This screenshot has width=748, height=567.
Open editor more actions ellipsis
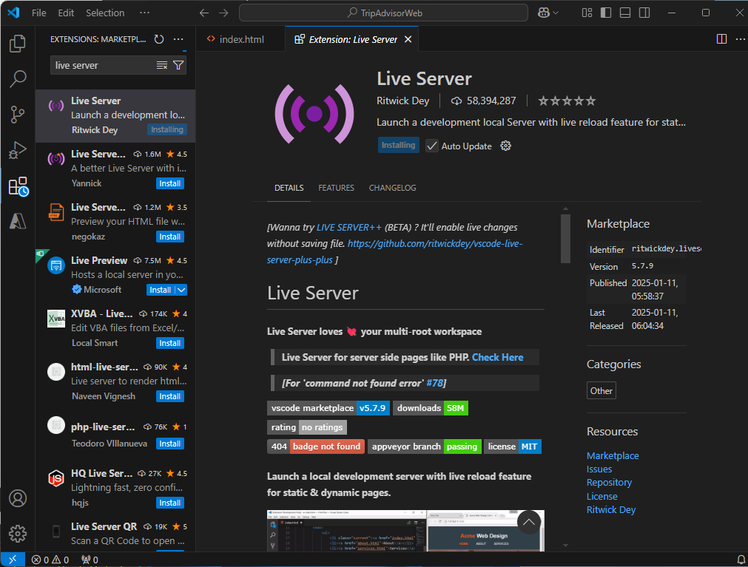click(x=740, y=39)
